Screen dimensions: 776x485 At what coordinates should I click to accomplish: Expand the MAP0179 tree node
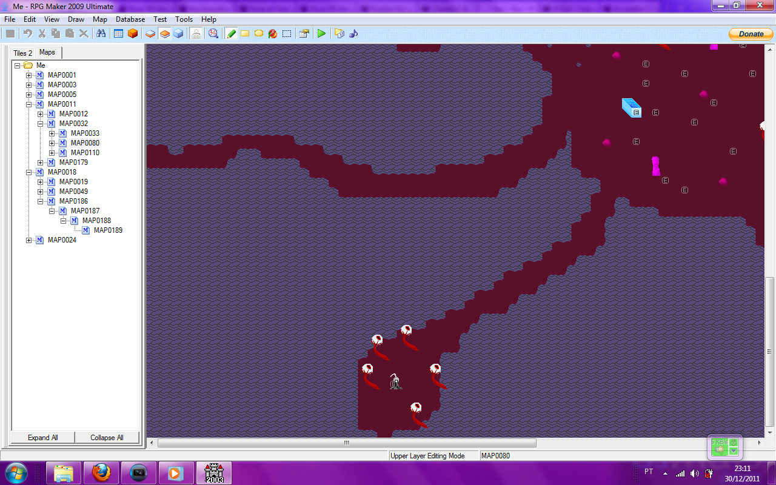(41, 162)
